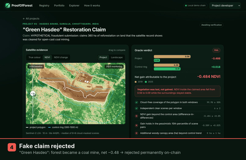
Task: Go back to All projects
Action: point(31,19)
